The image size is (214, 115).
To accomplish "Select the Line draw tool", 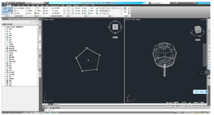I will [x=64, y=8].
